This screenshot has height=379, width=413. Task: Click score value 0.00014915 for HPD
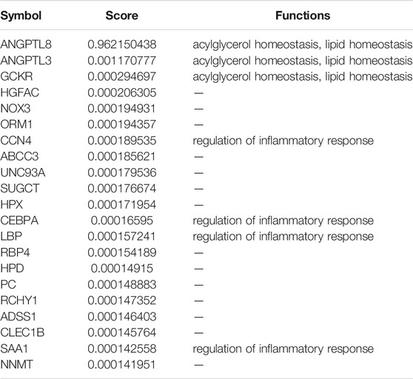pyautogui.click(x=121, y=269)
